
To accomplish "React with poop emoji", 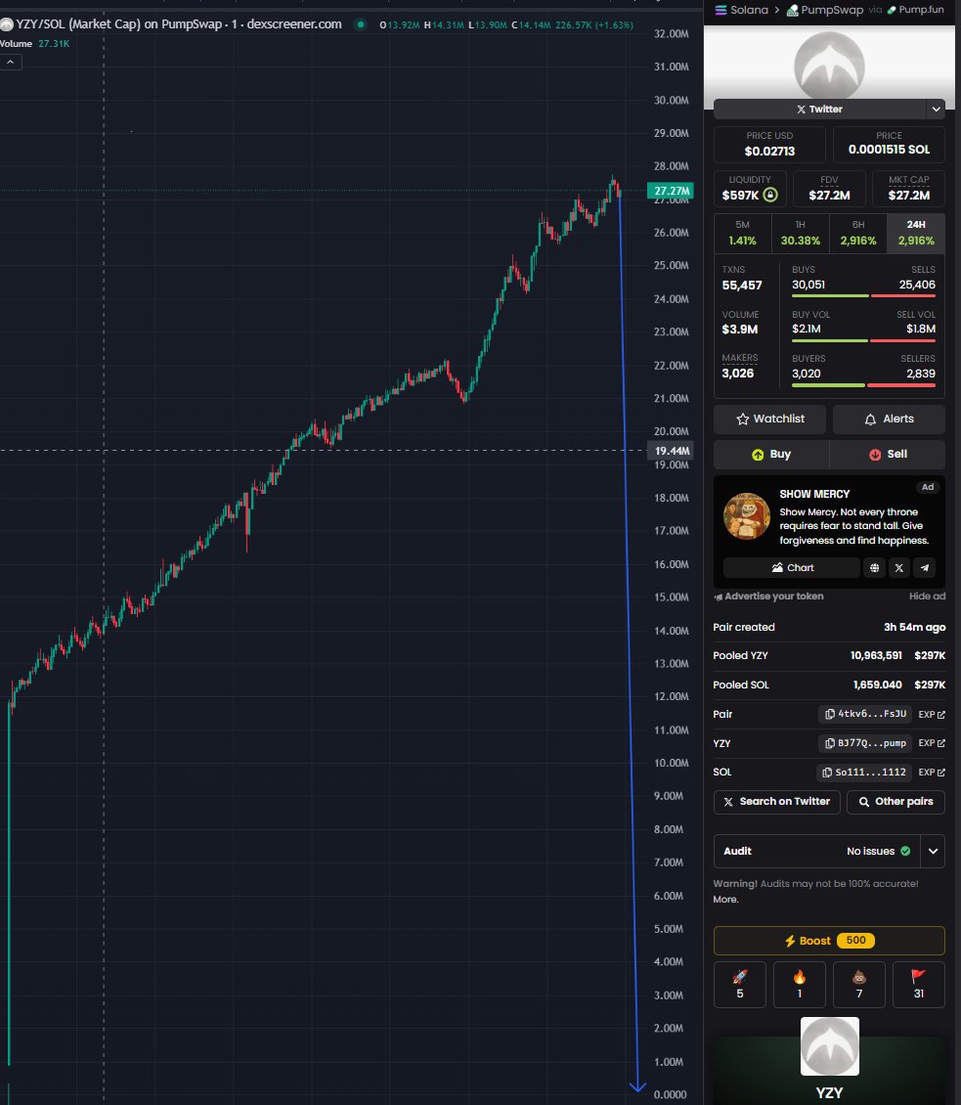I will 859,985.
